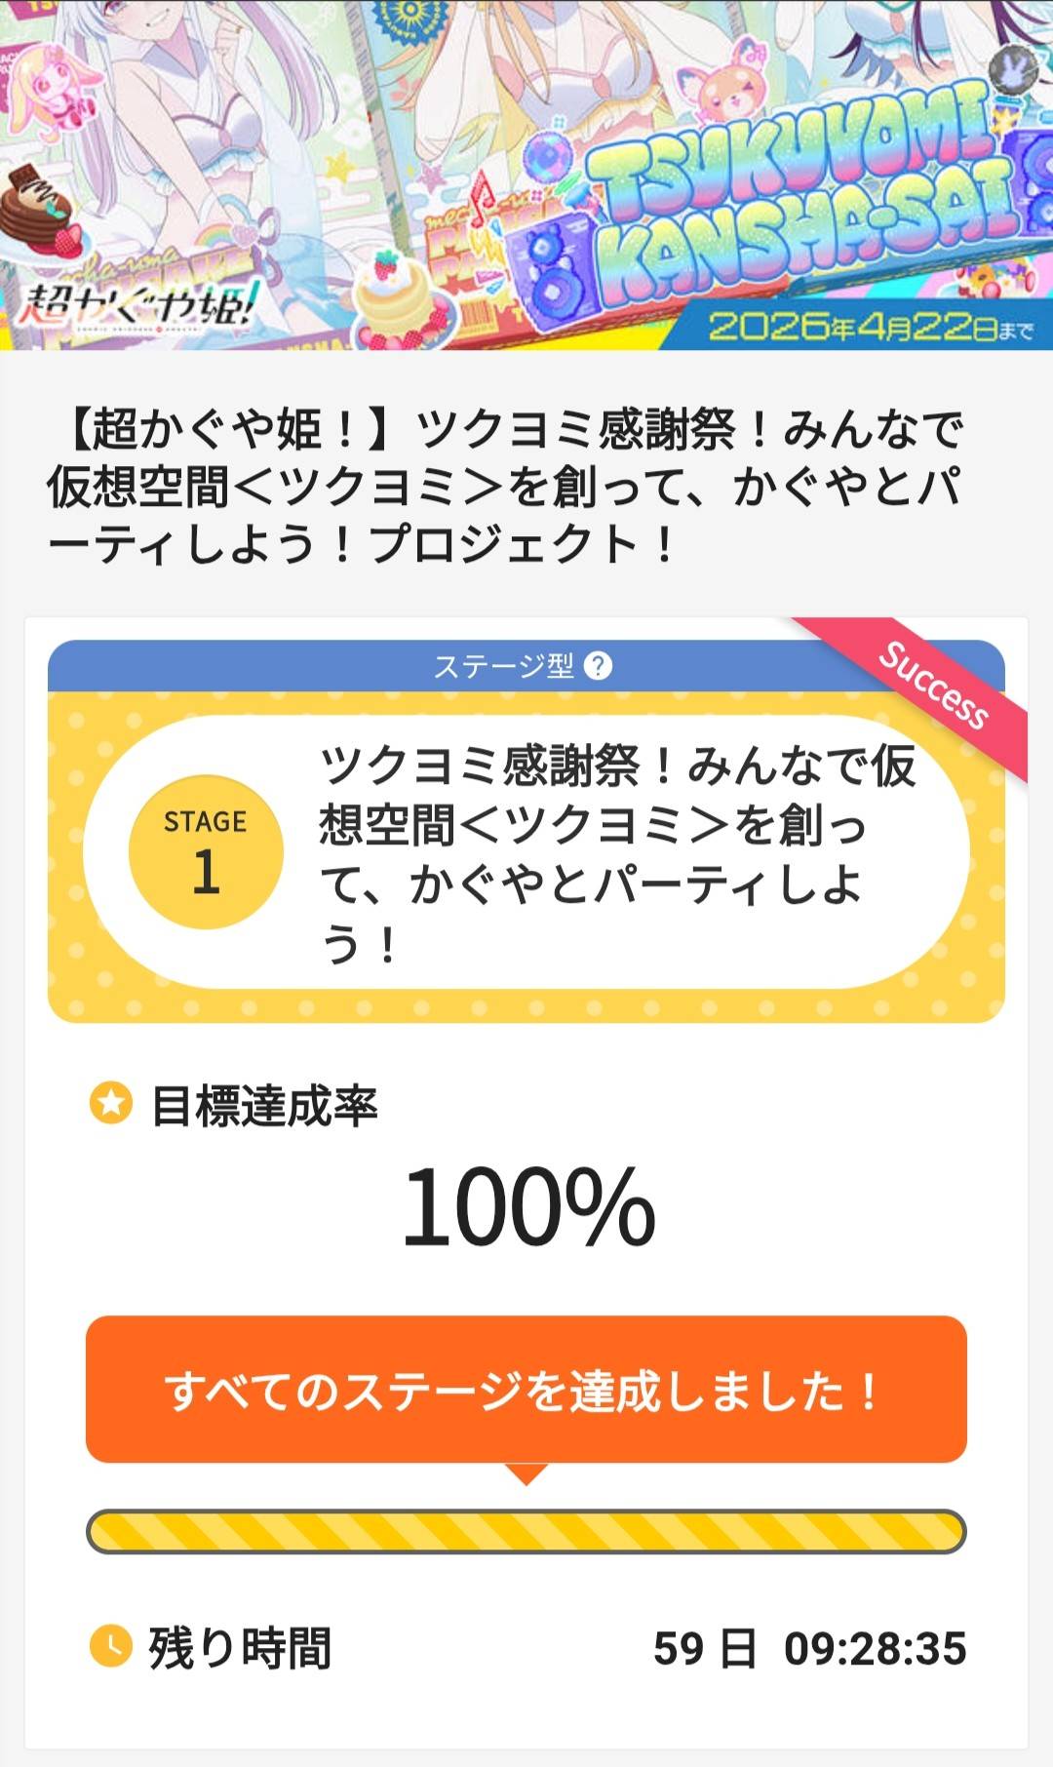Image resolution: width=1053 pixels, height=1767 pixels.
Task: Tap the yellow star icon beside 目標達成率
Action: 111,1104
